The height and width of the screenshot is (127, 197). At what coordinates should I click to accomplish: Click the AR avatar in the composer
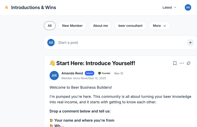coord(51,43)
